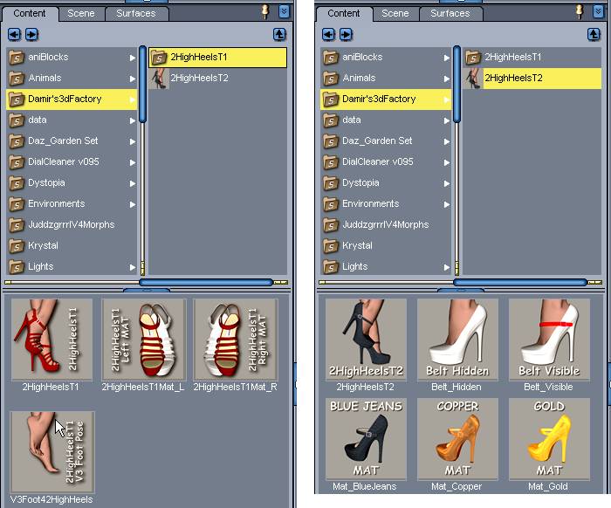The width and height of the screenshot is (611, 508).
Task: Open highlighted 2HighHeelsT1 subfolder in left panel
Action: [x=218, y=58]
